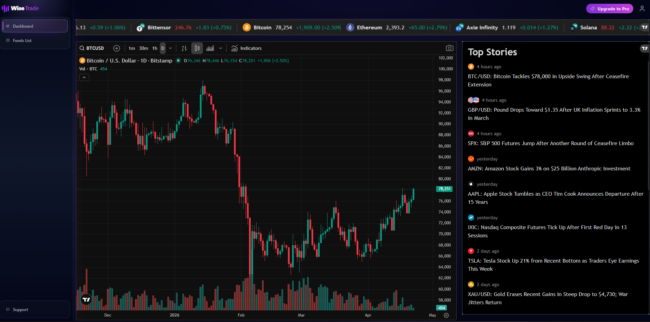Expand the timeframe interval dropdown
Viewport: 650px width, 322px height.
[x=170, y=48]
